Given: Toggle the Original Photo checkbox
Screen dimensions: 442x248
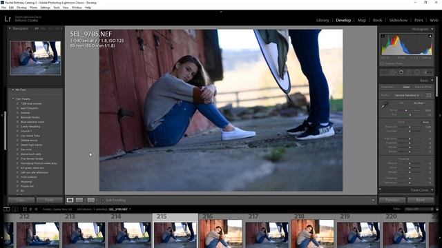Looking at the screenshot, I should [382, 64].
